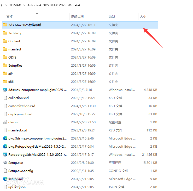
Task: Click the Setup.exe.config file icon
Action: [x=5, y=171]
